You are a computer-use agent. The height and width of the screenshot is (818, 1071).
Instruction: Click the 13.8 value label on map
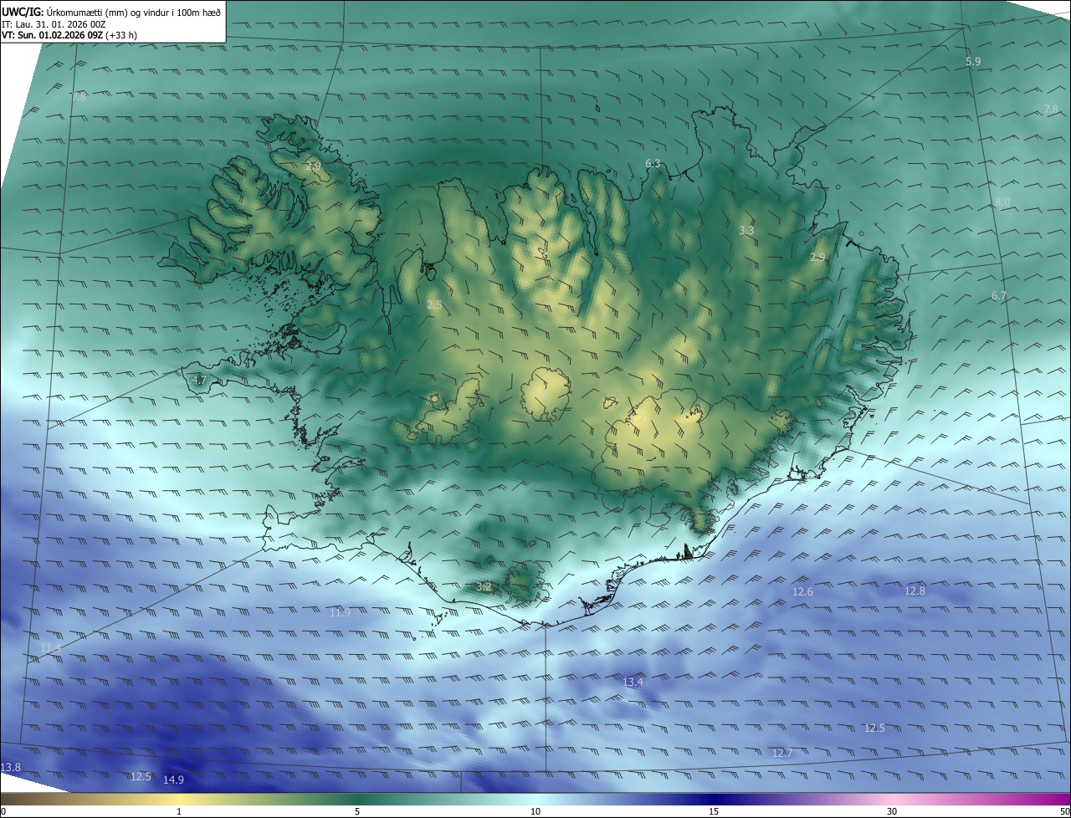(x=11, y=767)
